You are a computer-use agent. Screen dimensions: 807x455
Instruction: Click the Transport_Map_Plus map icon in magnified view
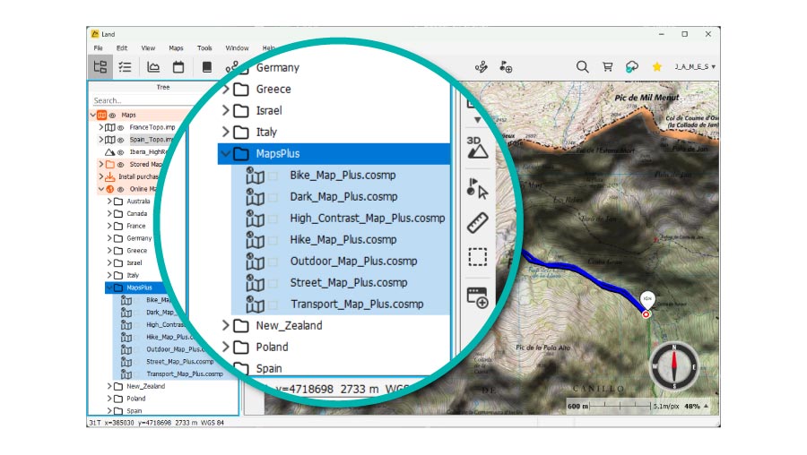pyautogui.click(x=255, y=305)
